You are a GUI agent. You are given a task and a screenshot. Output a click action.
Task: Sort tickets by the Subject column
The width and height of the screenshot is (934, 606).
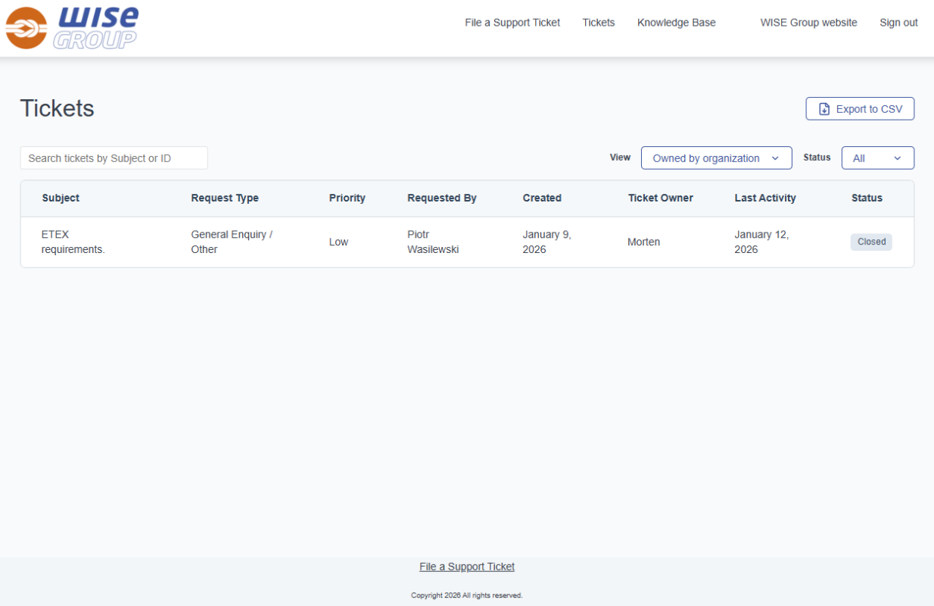60,198
